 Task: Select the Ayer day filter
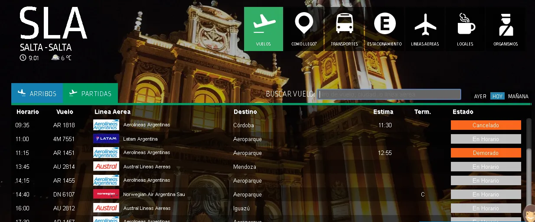tap(480, 96)
